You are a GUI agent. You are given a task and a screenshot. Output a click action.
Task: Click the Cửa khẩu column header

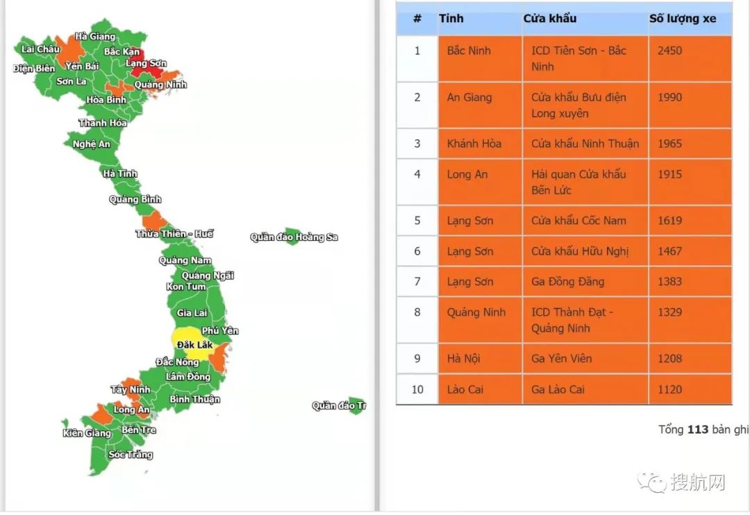pos(549,19)
